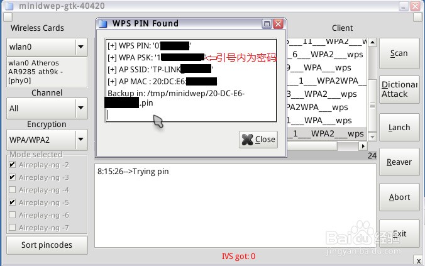
Task: Click the Close button in the dialog
Action: point(258,140)
